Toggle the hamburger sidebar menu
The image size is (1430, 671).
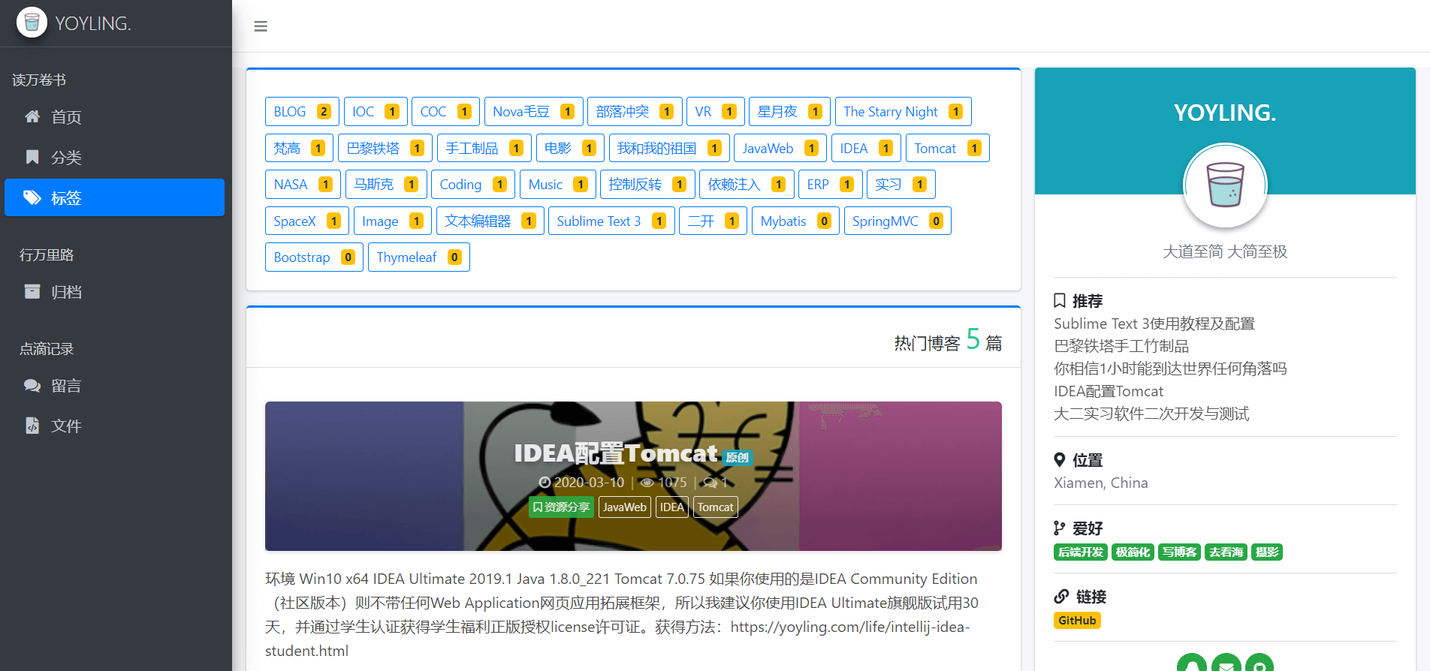coord(261,26)
